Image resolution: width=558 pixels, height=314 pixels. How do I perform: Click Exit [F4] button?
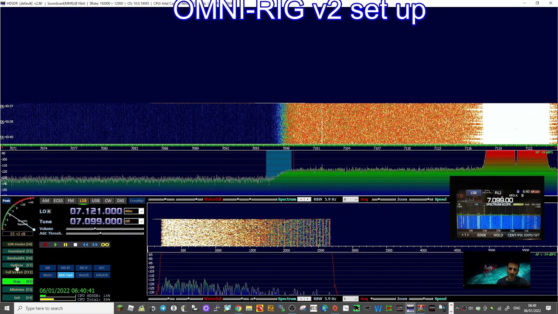(17, 297)
